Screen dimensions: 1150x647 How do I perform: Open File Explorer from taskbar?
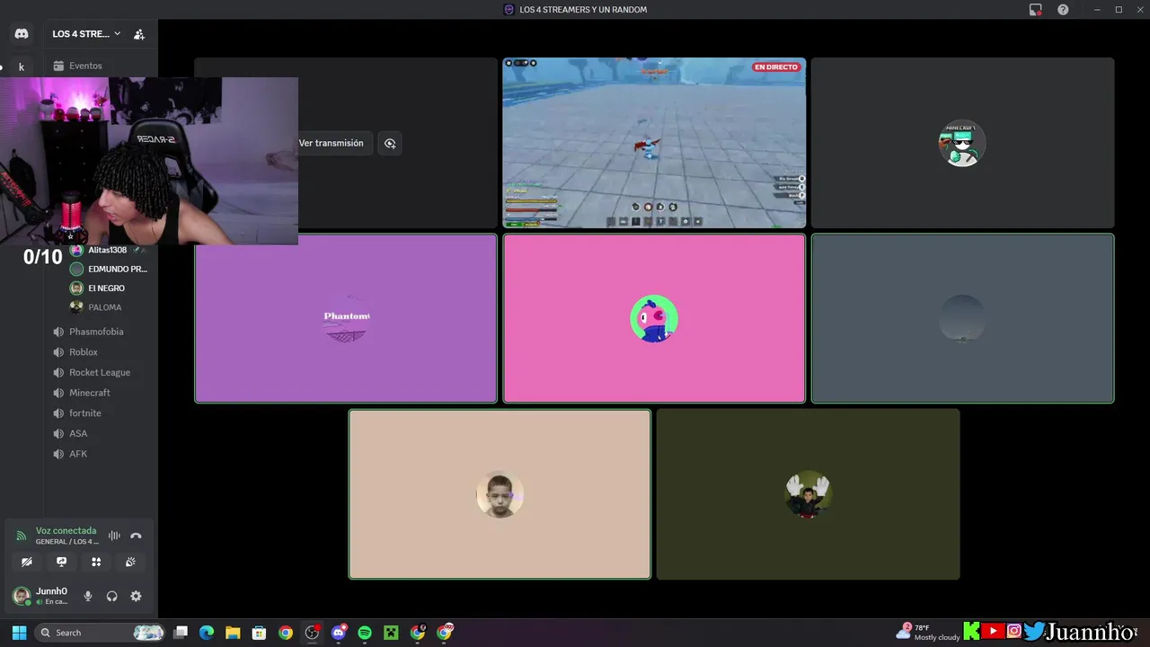233,633
